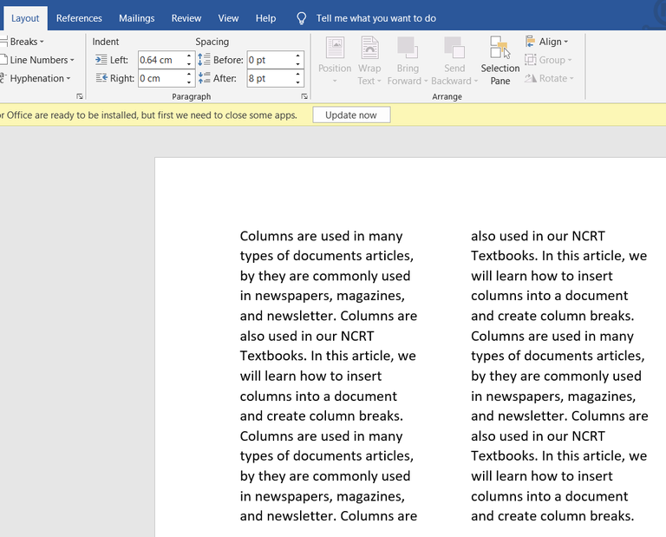Increase the Left indent value
The image size is (666, 537).
tap(189, 56)
